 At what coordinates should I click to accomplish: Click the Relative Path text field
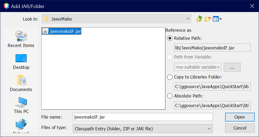pyautogui.click(x=212, y=48)
